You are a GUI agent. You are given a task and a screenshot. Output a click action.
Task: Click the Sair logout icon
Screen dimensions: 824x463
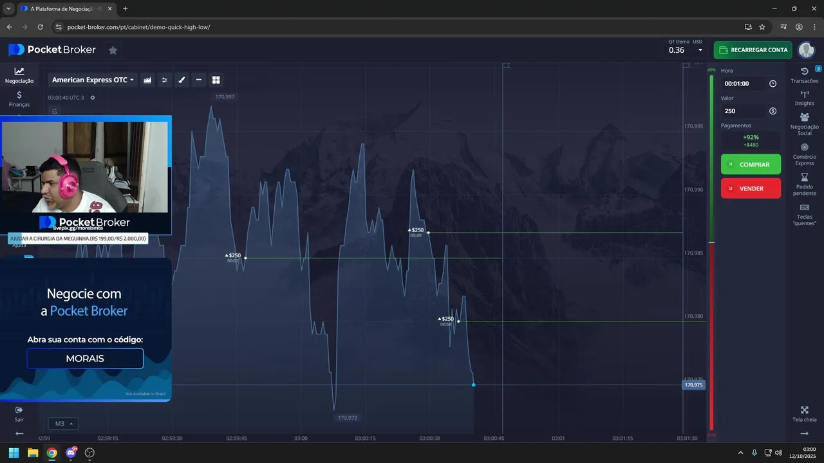pyautogui.click(x=19, y=413)
